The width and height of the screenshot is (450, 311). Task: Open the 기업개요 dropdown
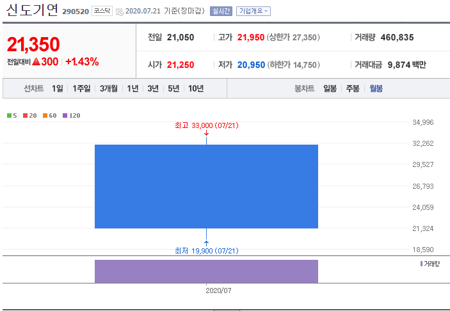click(253, 11)
